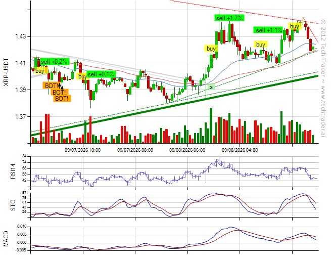Click the RSI value 84 axis label
The image size is (332, 260).
click(24, 156)
